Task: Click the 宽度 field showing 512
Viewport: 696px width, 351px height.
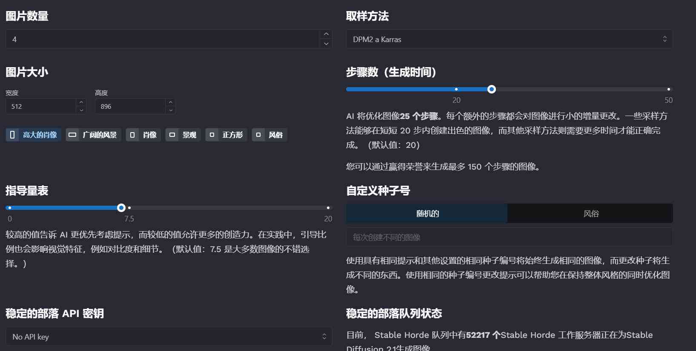Action: click(41, 106)
